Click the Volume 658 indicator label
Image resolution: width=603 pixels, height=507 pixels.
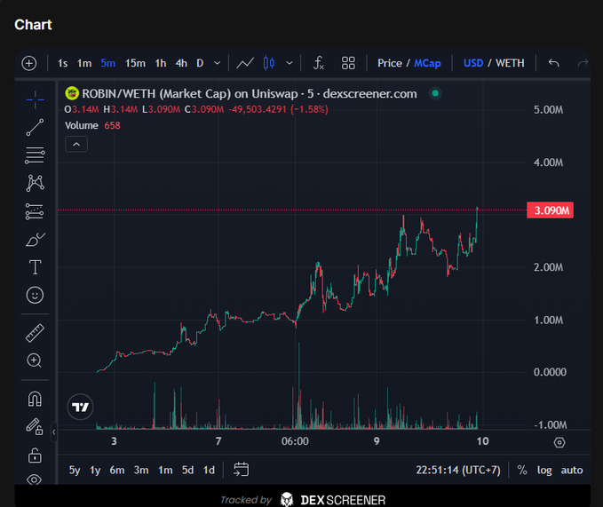(x=92, y=125)
